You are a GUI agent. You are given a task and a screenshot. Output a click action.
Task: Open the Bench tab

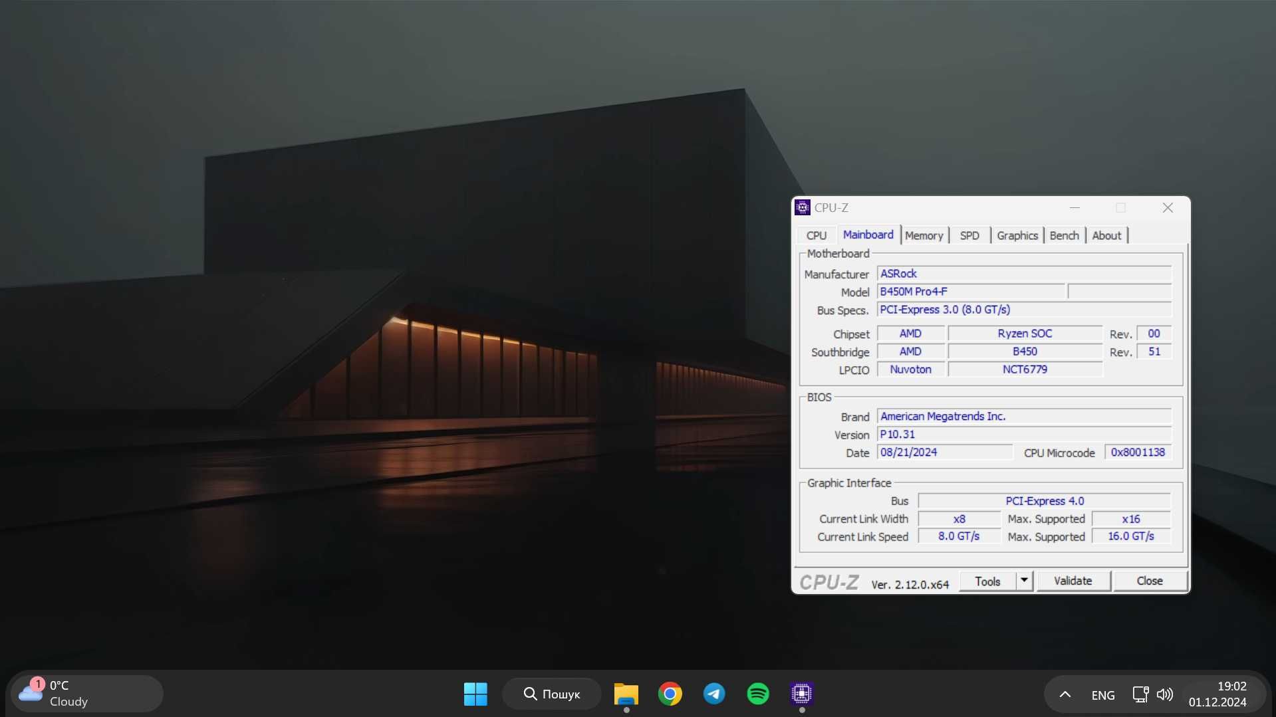[x=1064, y=235]
